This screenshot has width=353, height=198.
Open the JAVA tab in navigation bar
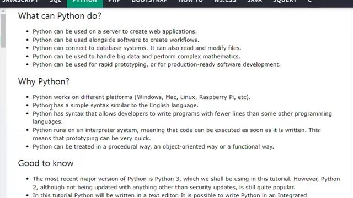(x=255, y=2)
